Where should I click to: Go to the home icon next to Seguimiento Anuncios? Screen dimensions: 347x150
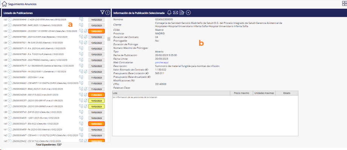click(4, 4)
